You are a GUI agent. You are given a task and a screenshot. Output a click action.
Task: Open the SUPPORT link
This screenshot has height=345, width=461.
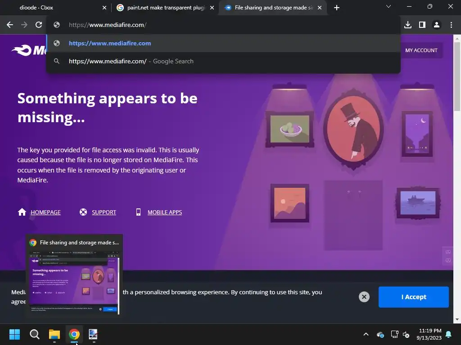coord(104,212)
